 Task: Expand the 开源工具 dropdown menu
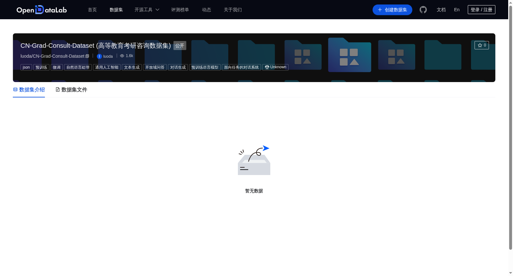tap(147, 10)
